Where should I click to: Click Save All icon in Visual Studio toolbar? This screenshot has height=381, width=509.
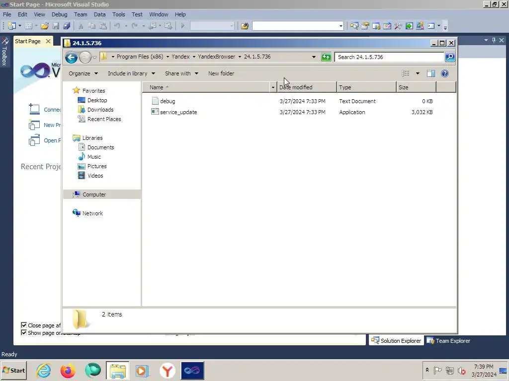67,26
